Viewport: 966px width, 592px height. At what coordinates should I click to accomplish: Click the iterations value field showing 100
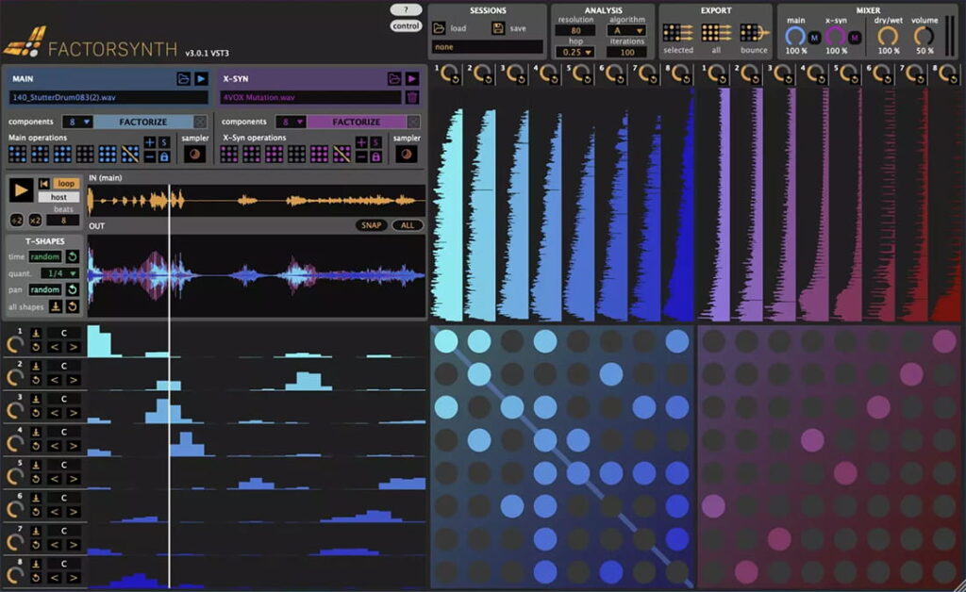pos(627,52)
